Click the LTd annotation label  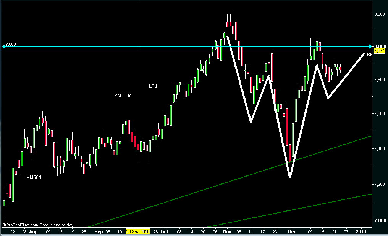pos(153,86)
